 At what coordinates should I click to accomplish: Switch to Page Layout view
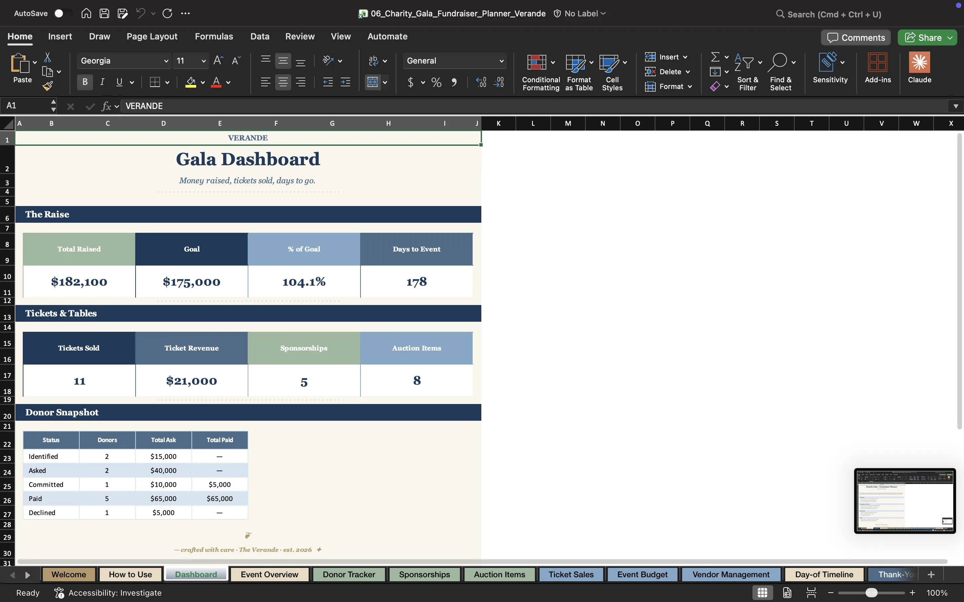[x=787, y=593]
